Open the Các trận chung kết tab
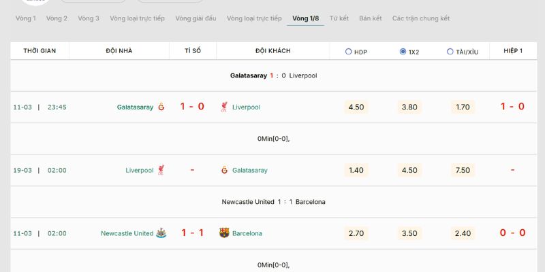The image size is (545, 272). (420, 18)
